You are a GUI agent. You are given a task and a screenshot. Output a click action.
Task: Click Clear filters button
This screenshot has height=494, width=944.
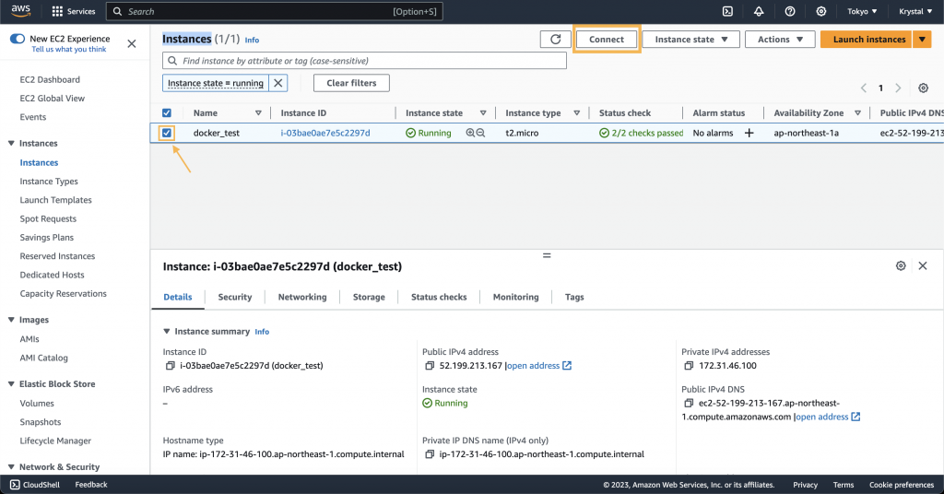[351, 83]
